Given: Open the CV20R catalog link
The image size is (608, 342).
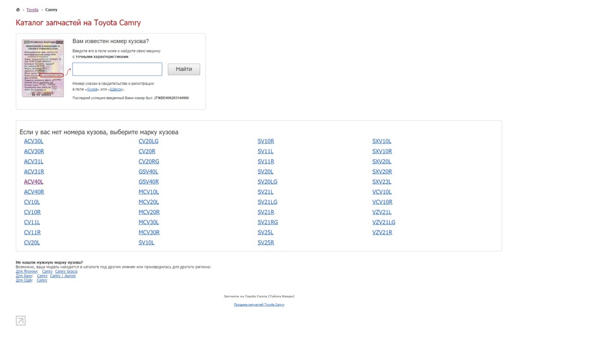Looking at the screenshot, I should 147,151.
